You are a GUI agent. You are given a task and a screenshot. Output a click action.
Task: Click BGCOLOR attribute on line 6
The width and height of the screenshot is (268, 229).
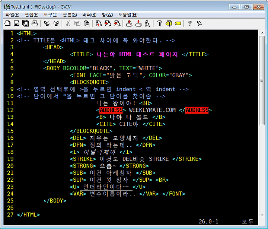75,68
